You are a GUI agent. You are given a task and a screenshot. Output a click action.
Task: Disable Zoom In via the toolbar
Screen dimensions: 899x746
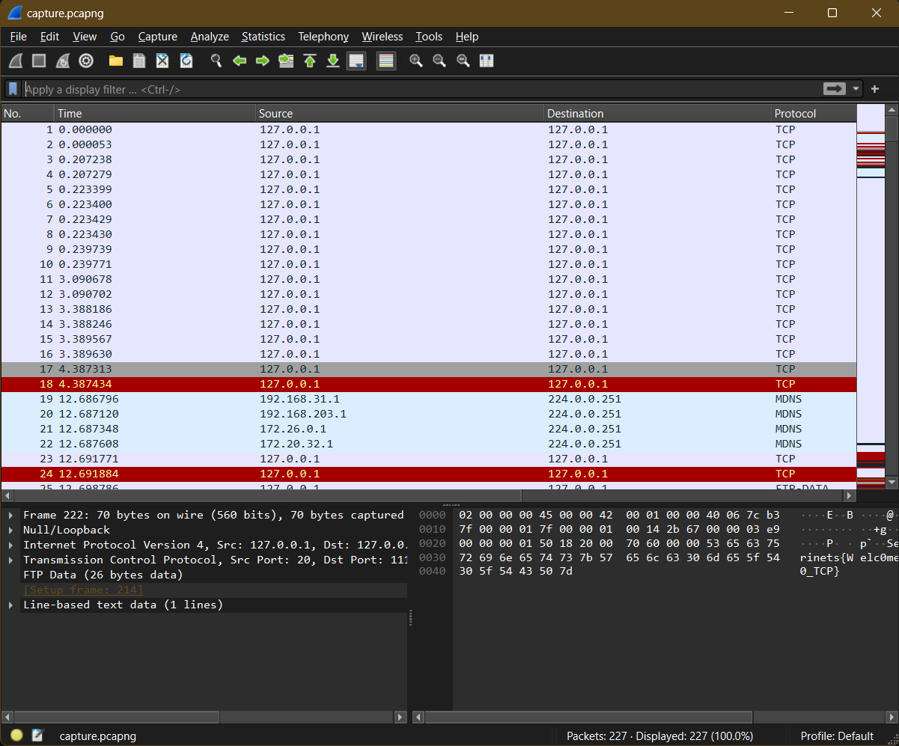[416, 61]
